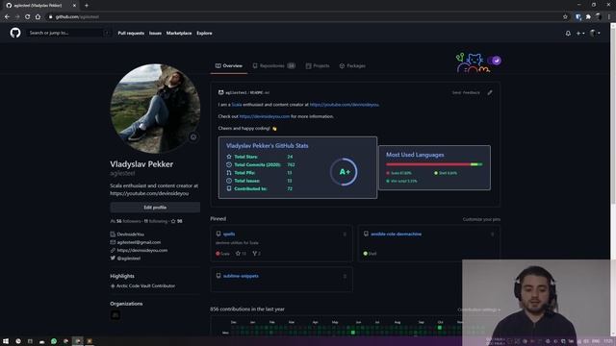Open Issues in top navigation
This screenshot has width=616, height=346.
coord(155,34)
